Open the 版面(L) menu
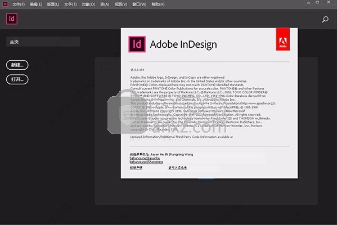Viewport: 337px width, 225px height. click(53, 4)
